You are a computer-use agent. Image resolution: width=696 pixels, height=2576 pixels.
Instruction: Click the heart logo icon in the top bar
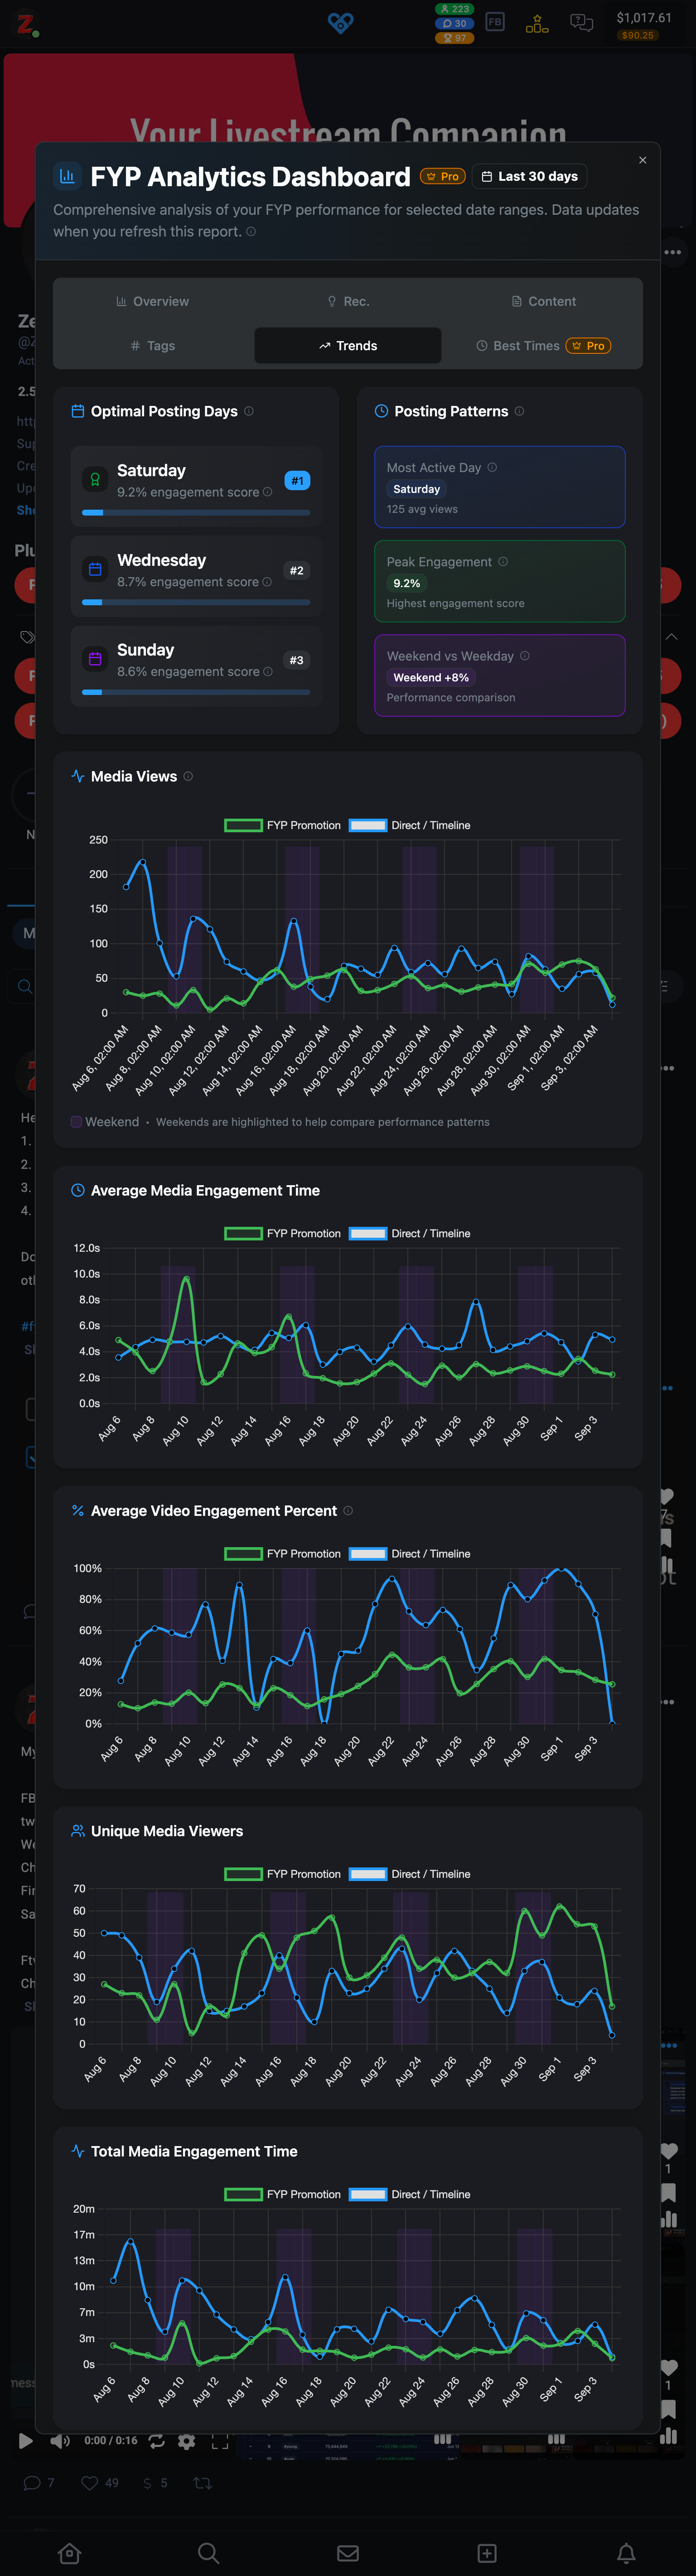tap(341, 22)
